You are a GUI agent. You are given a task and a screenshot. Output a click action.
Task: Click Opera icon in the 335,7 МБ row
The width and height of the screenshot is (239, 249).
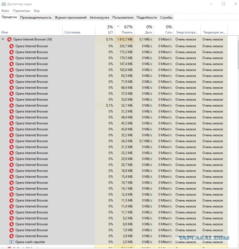12,46
